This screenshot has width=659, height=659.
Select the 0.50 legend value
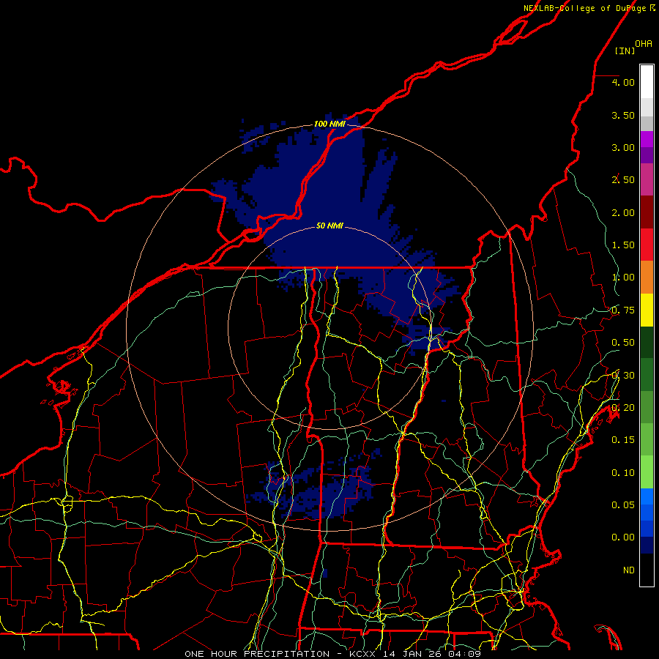coord(623,343)
